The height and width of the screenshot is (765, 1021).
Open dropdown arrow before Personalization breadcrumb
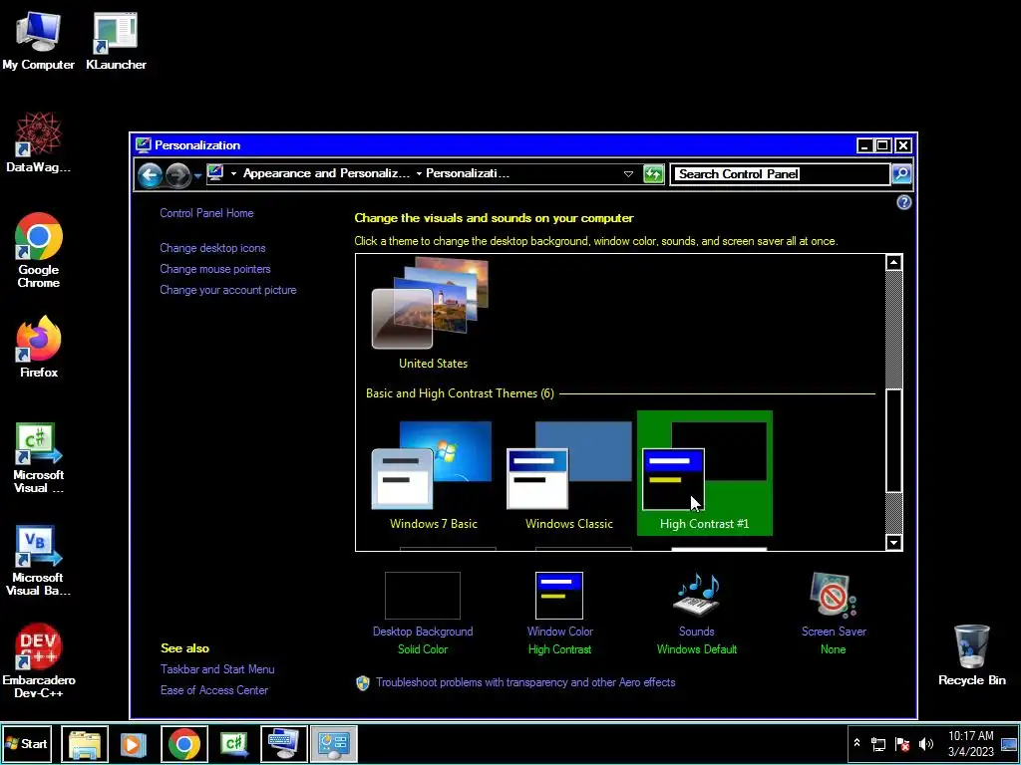(x=419, y=173)
